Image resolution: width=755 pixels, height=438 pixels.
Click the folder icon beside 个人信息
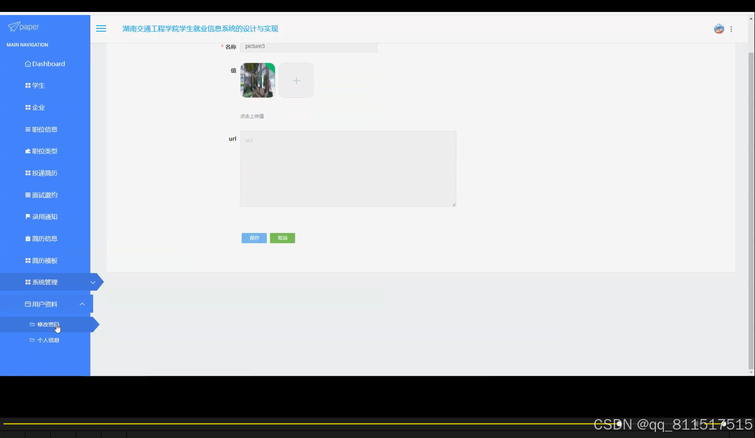click(32, 340)
